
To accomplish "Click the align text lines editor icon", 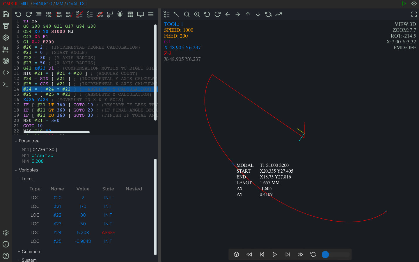I will (x=39, y=14).
